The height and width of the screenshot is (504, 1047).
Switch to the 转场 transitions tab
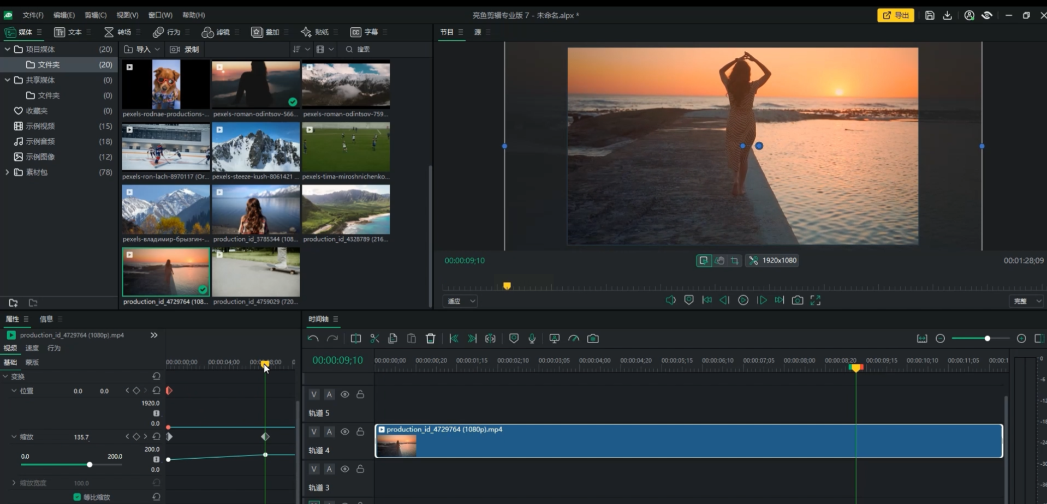coord(119,32)
